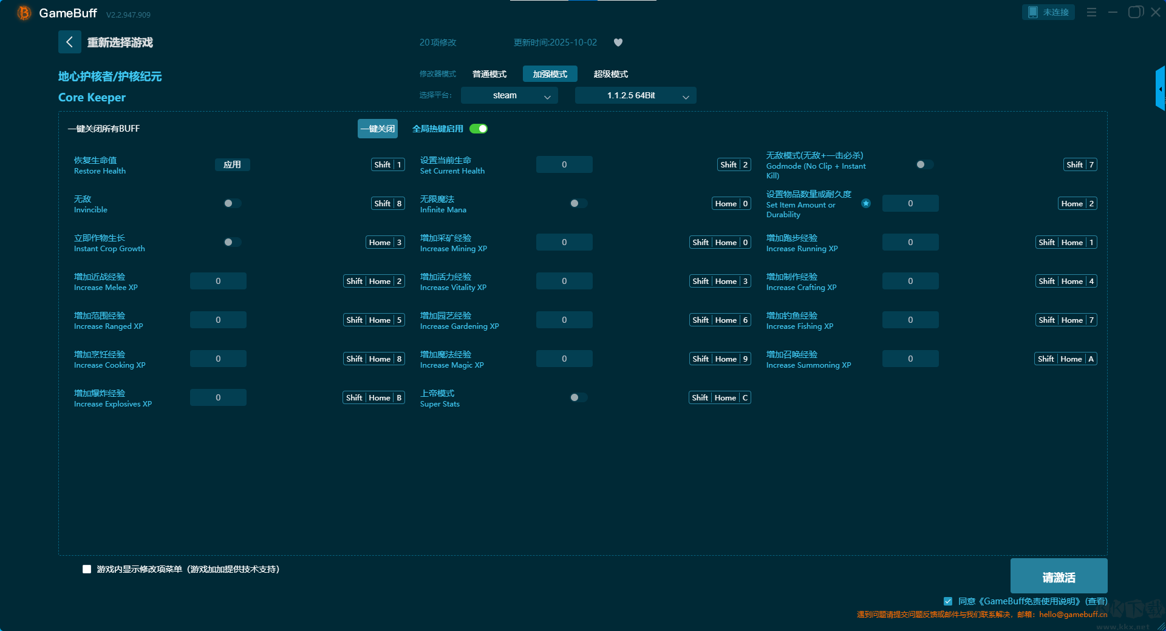Viewport: 1166px width, 631px height.
Task: Click the back arrow to reselect game
Action: 69,42
